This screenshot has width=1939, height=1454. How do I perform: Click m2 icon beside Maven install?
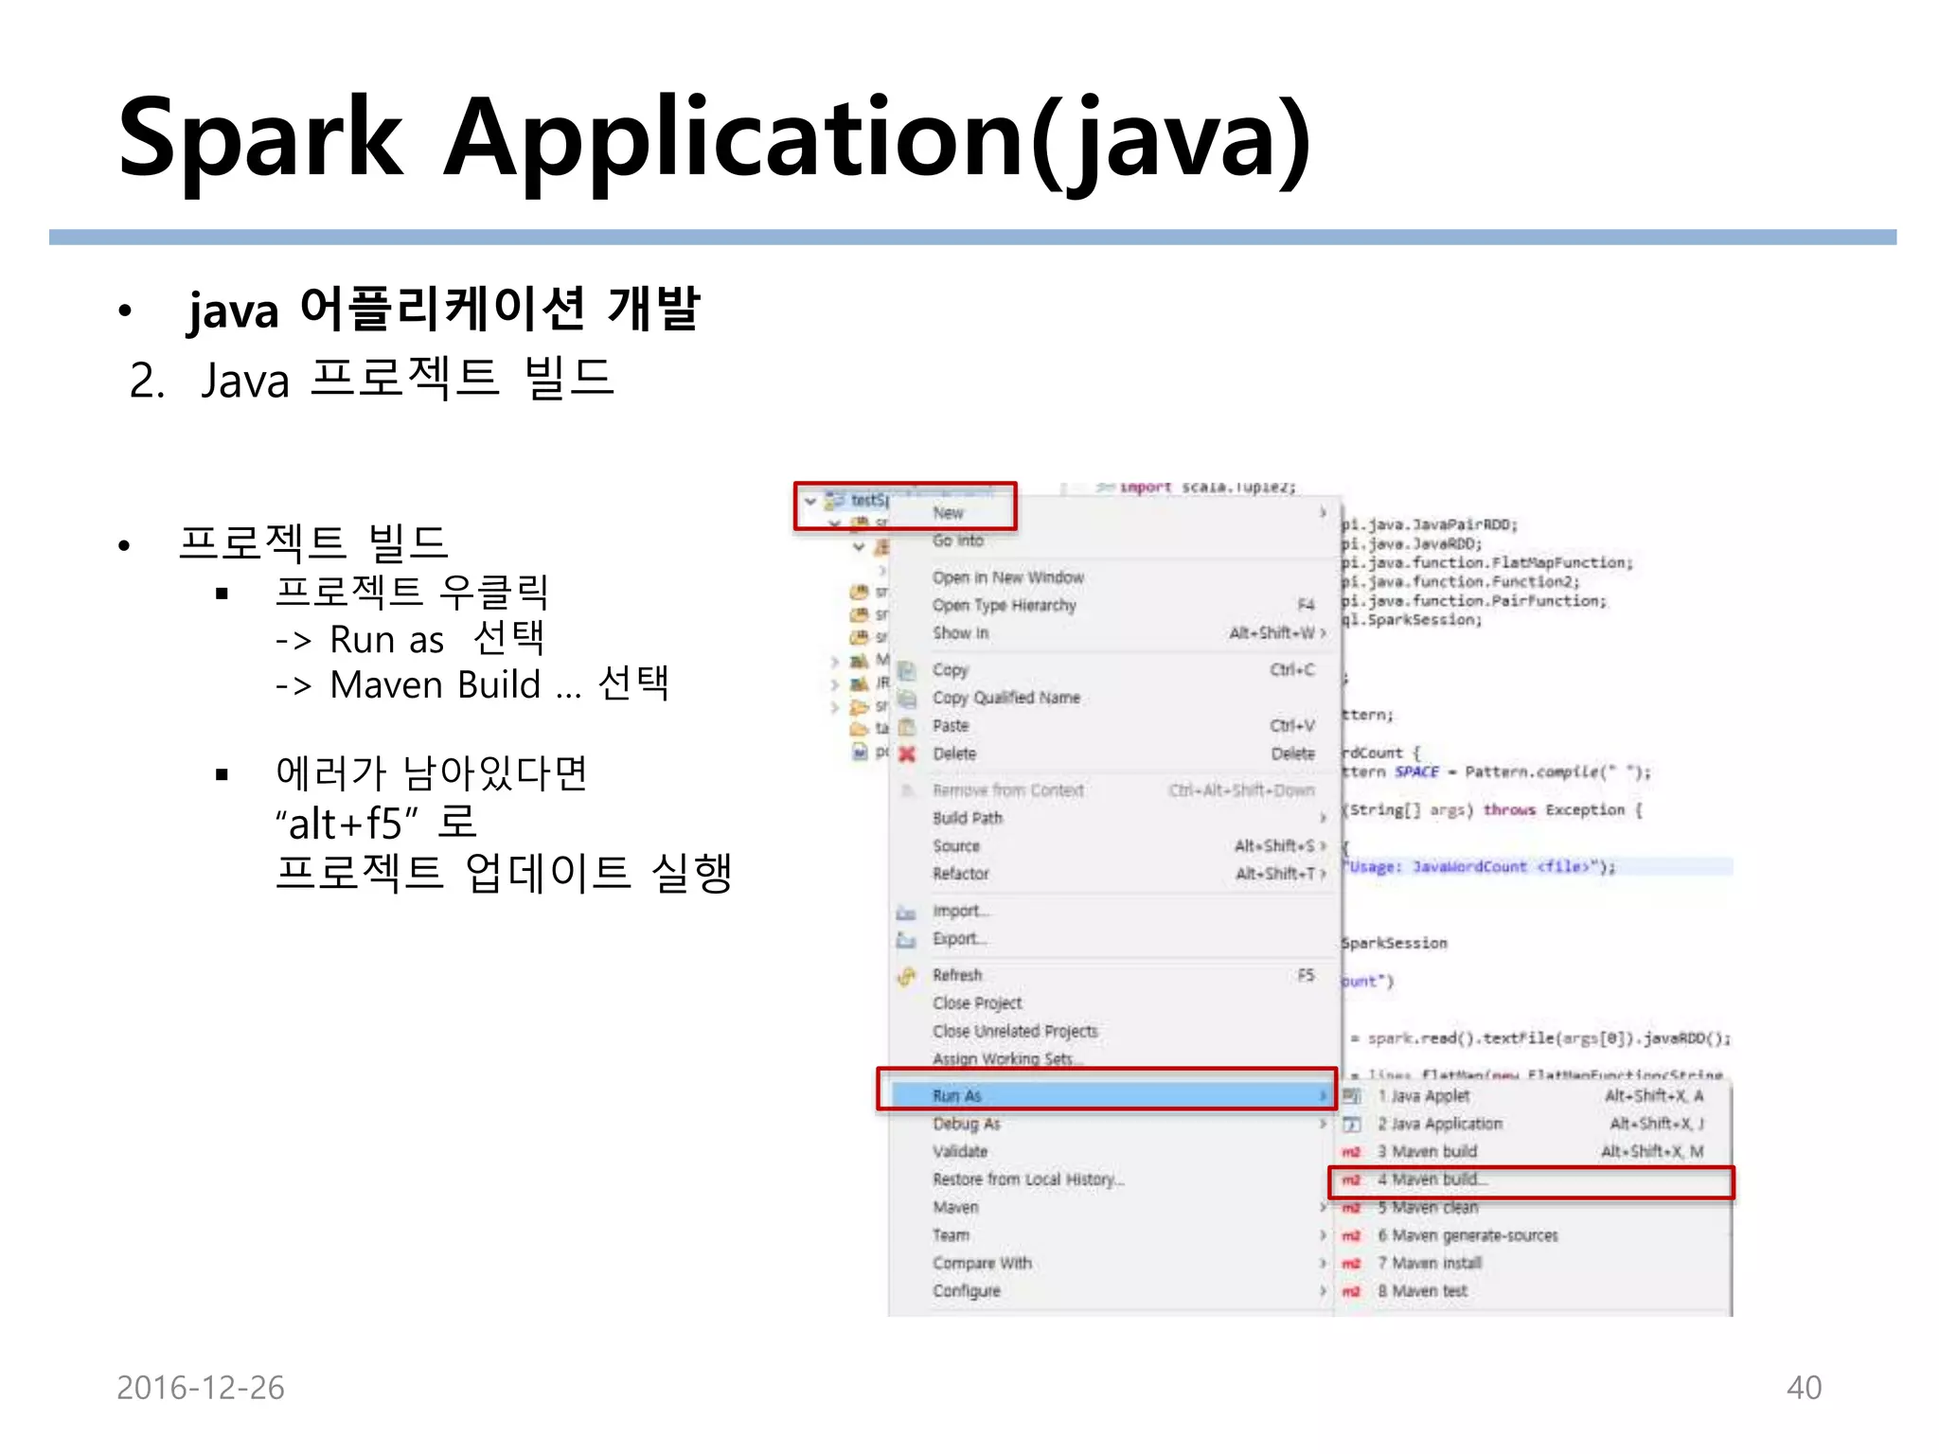[1351, 1264]
